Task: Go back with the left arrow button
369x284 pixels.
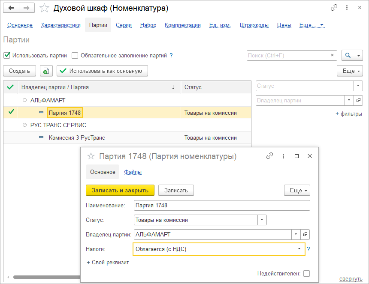Action: 11,8
